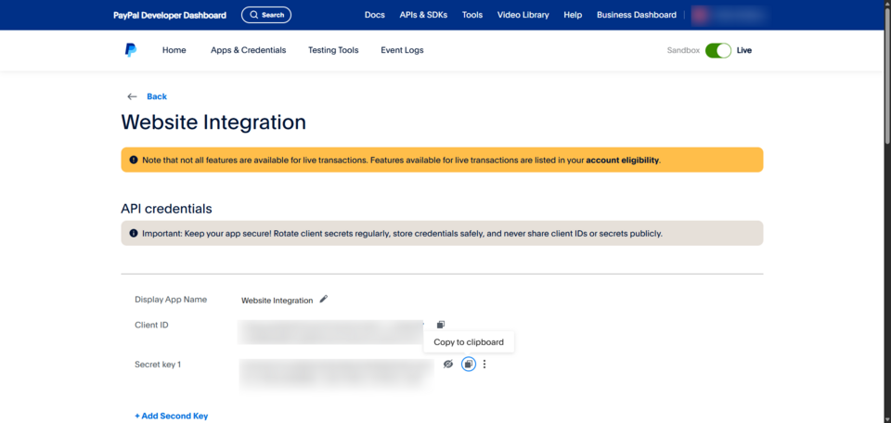Click + Add Second Key
The image size is (891, 423).
point(171,417)
